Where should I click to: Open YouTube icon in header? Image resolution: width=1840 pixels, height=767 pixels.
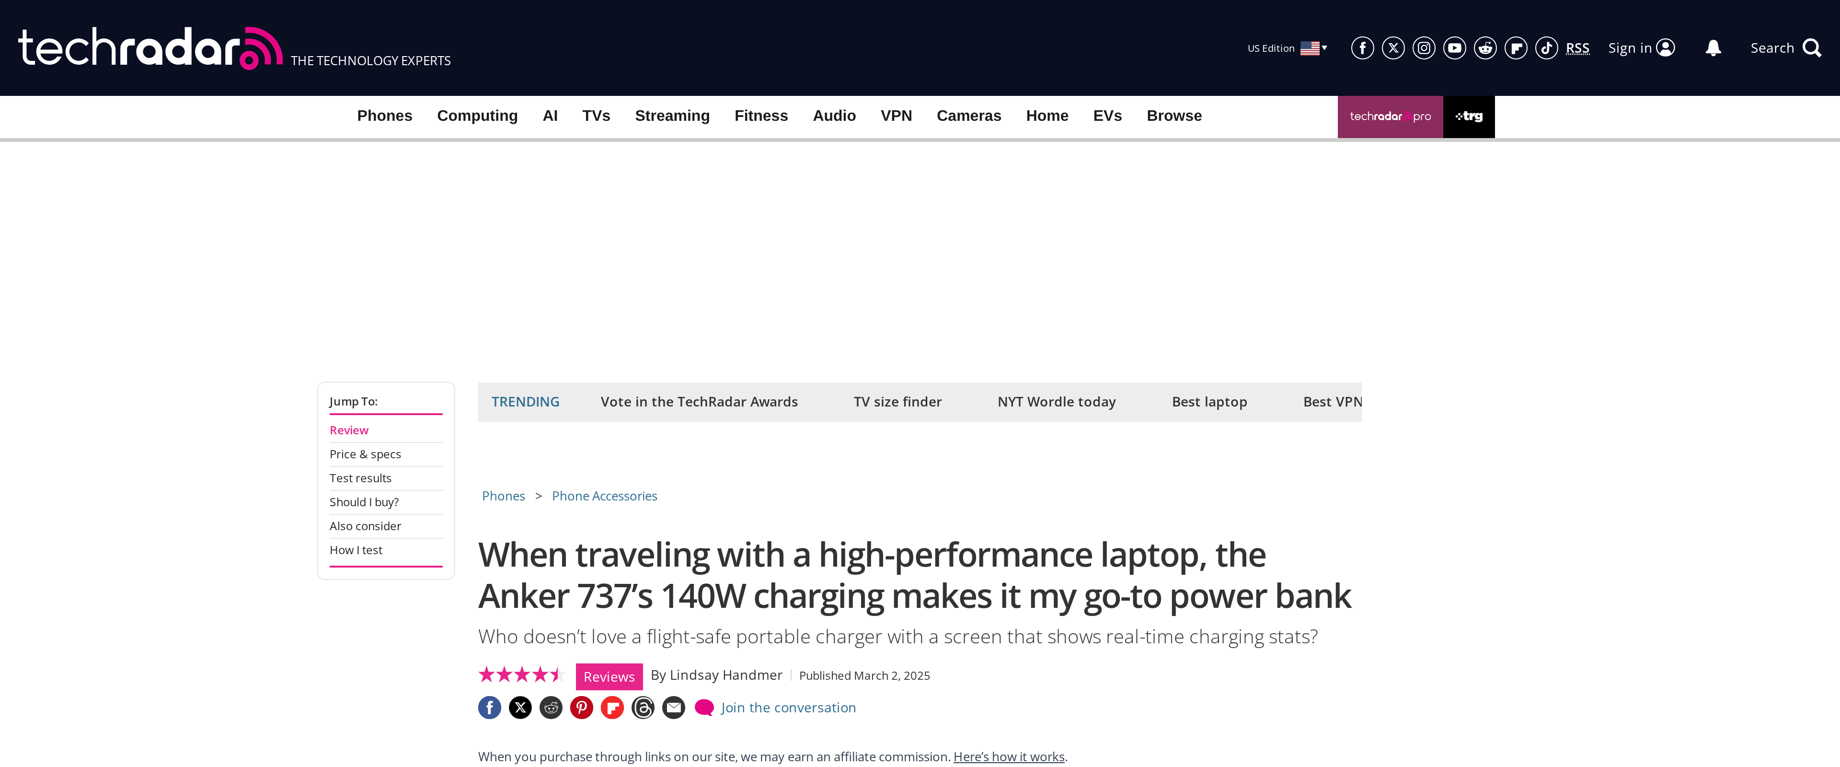(x=1454, y=48)
